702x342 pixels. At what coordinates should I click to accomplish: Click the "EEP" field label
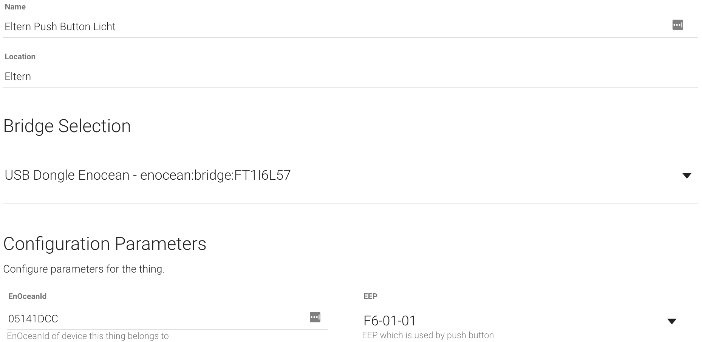pyautogui.click(x=370, y=296)
